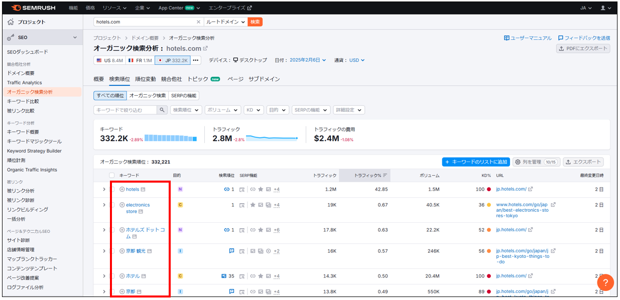This screenshot has width=620, height=300.
Task: Expand the hotels keyword row
Action: point(104,189)
